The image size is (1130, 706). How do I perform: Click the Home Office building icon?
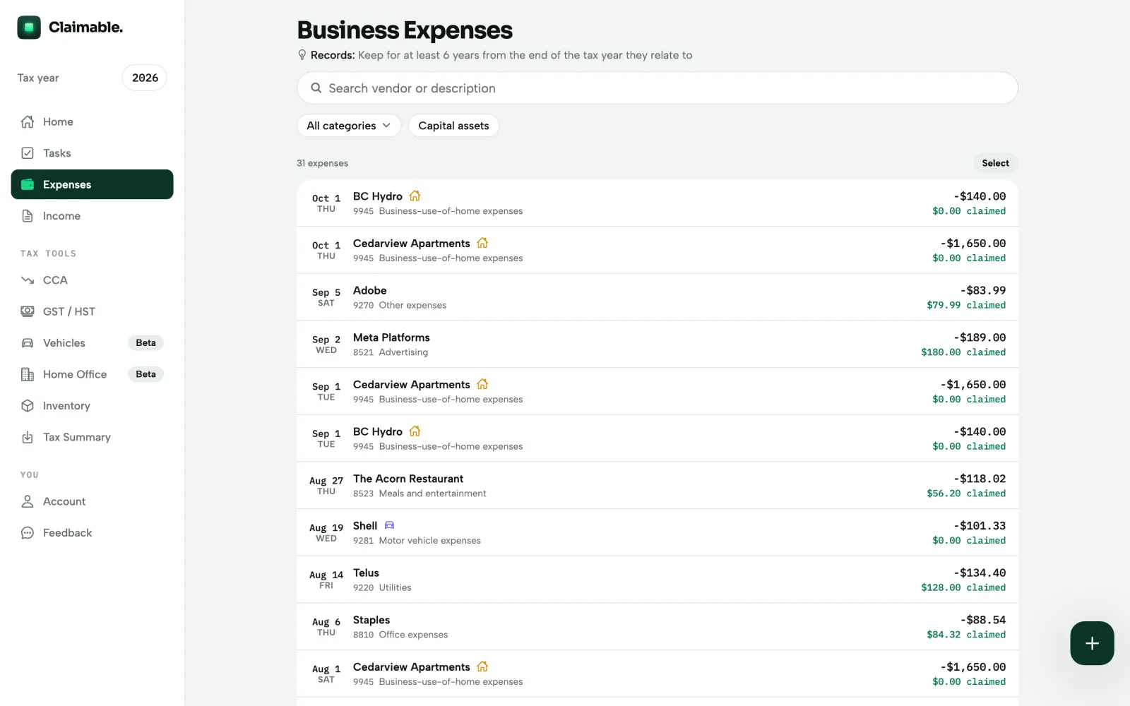[28, 374]
